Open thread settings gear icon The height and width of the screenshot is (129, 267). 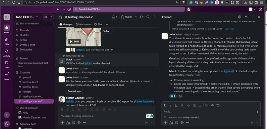point(240,17)
